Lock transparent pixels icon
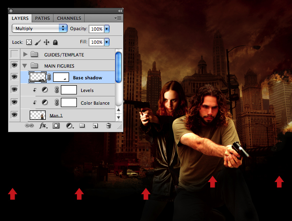The height and width of the screenshot is (221, 292). [29, 42]
